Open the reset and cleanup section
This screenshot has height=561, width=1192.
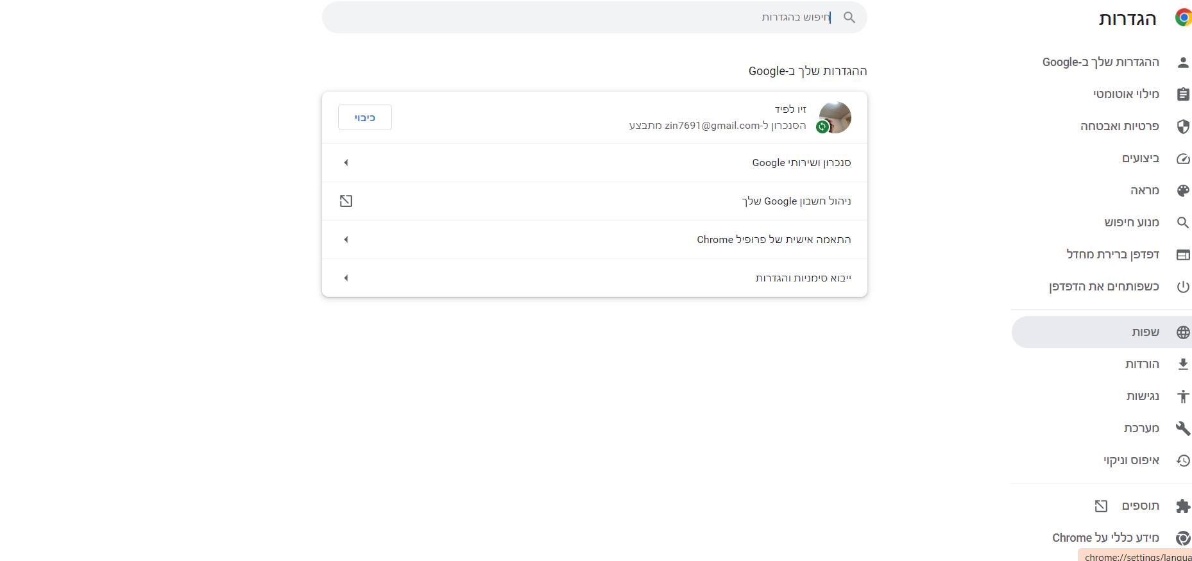(x=1131, y=460)
